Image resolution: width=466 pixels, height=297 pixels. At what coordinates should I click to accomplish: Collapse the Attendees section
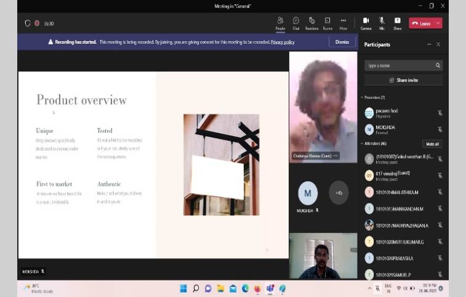(362, 143)
